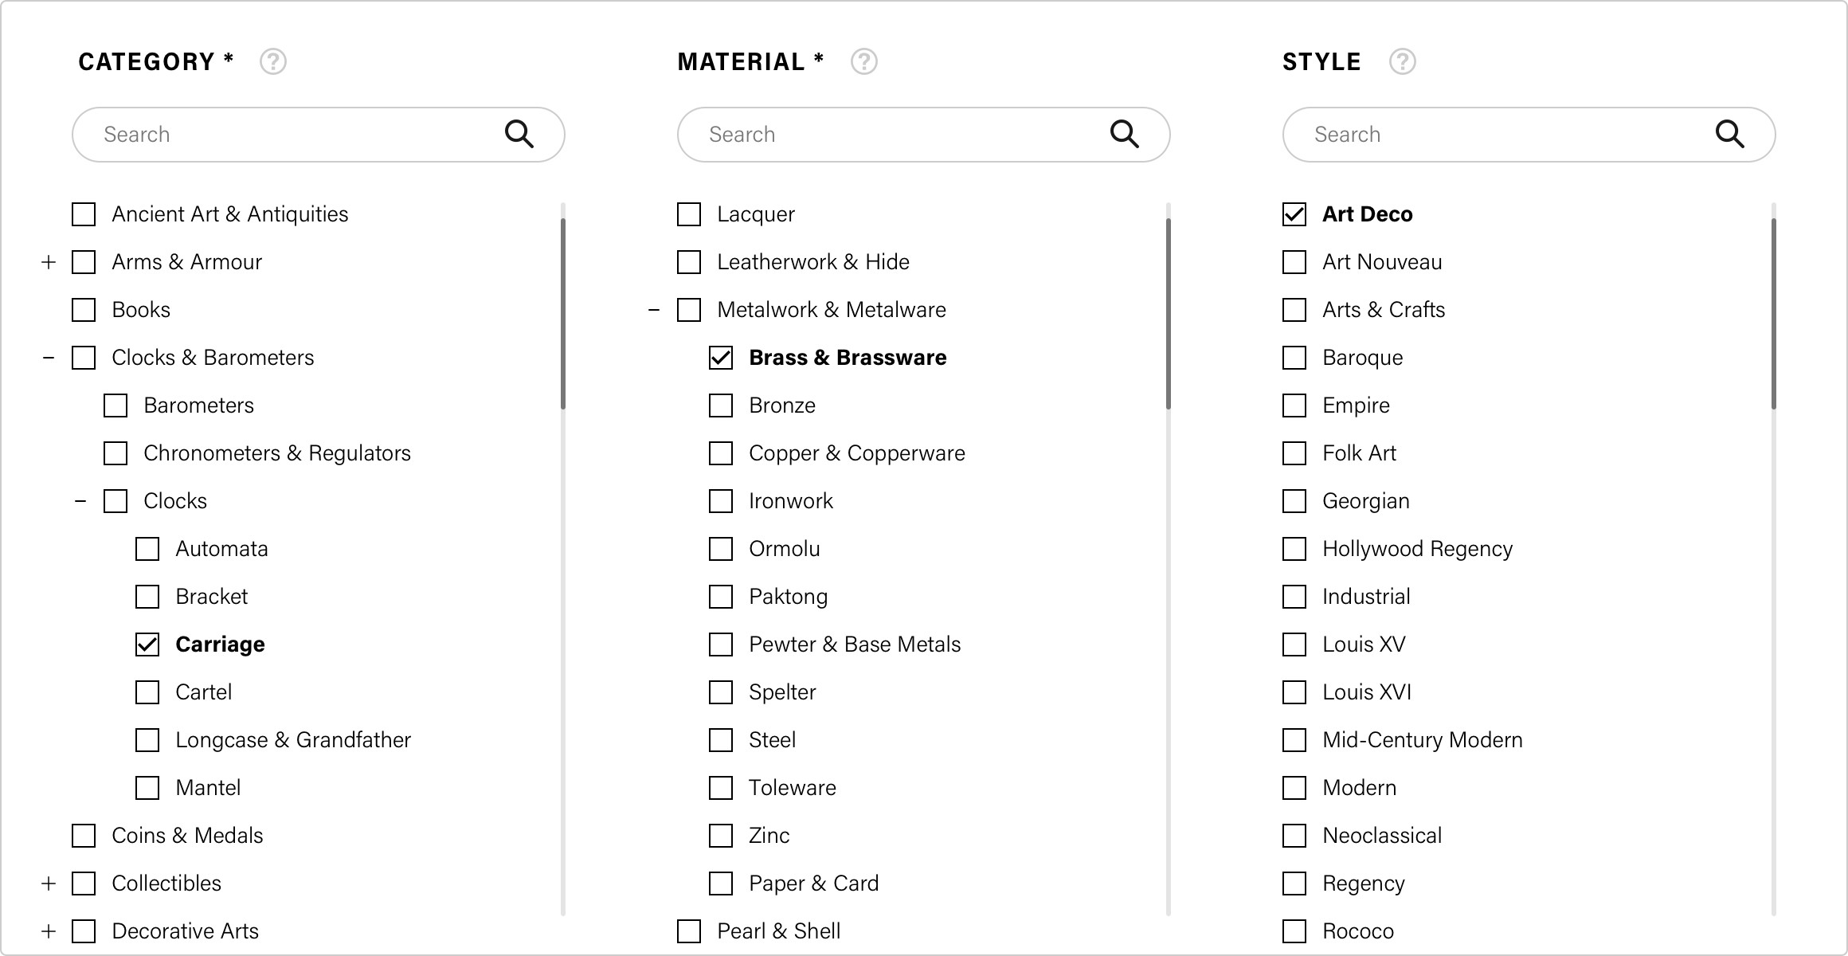Uncheck the Brass & Brassware checkbox
The height and width of the screenshot is (956, 1848).
(721, 358)
